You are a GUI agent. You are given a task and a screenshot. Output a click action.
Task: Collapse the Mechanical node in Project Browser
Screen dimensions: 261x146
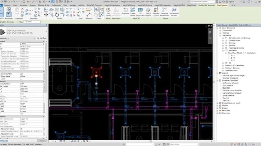pos(220,35)
